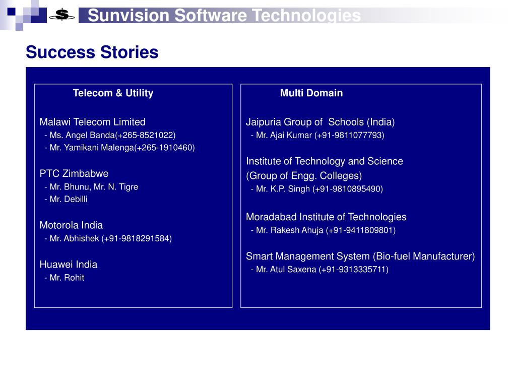Select Institute of Technology and Science text
The image size is (516, 387).
tap(325, 161)
